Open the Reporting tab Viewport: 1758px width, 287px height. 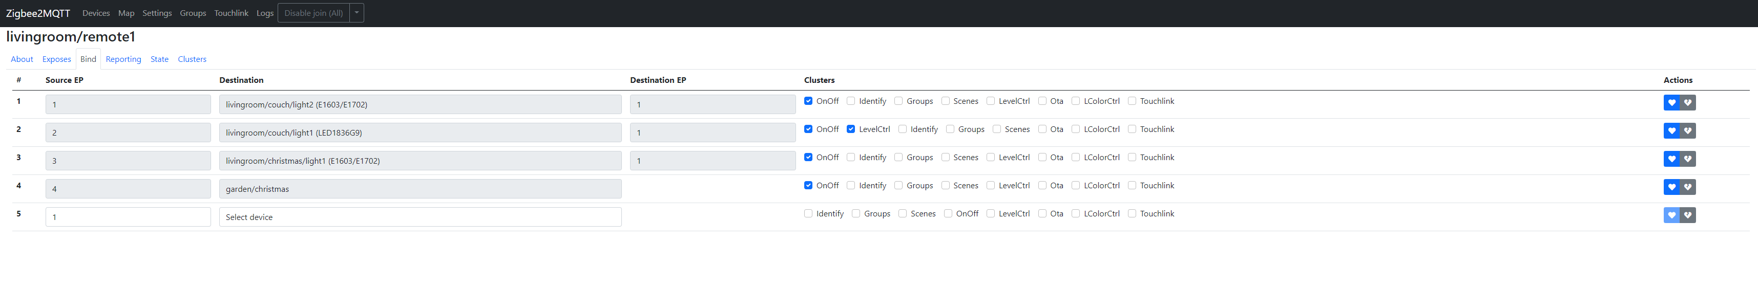coord(123,59)
